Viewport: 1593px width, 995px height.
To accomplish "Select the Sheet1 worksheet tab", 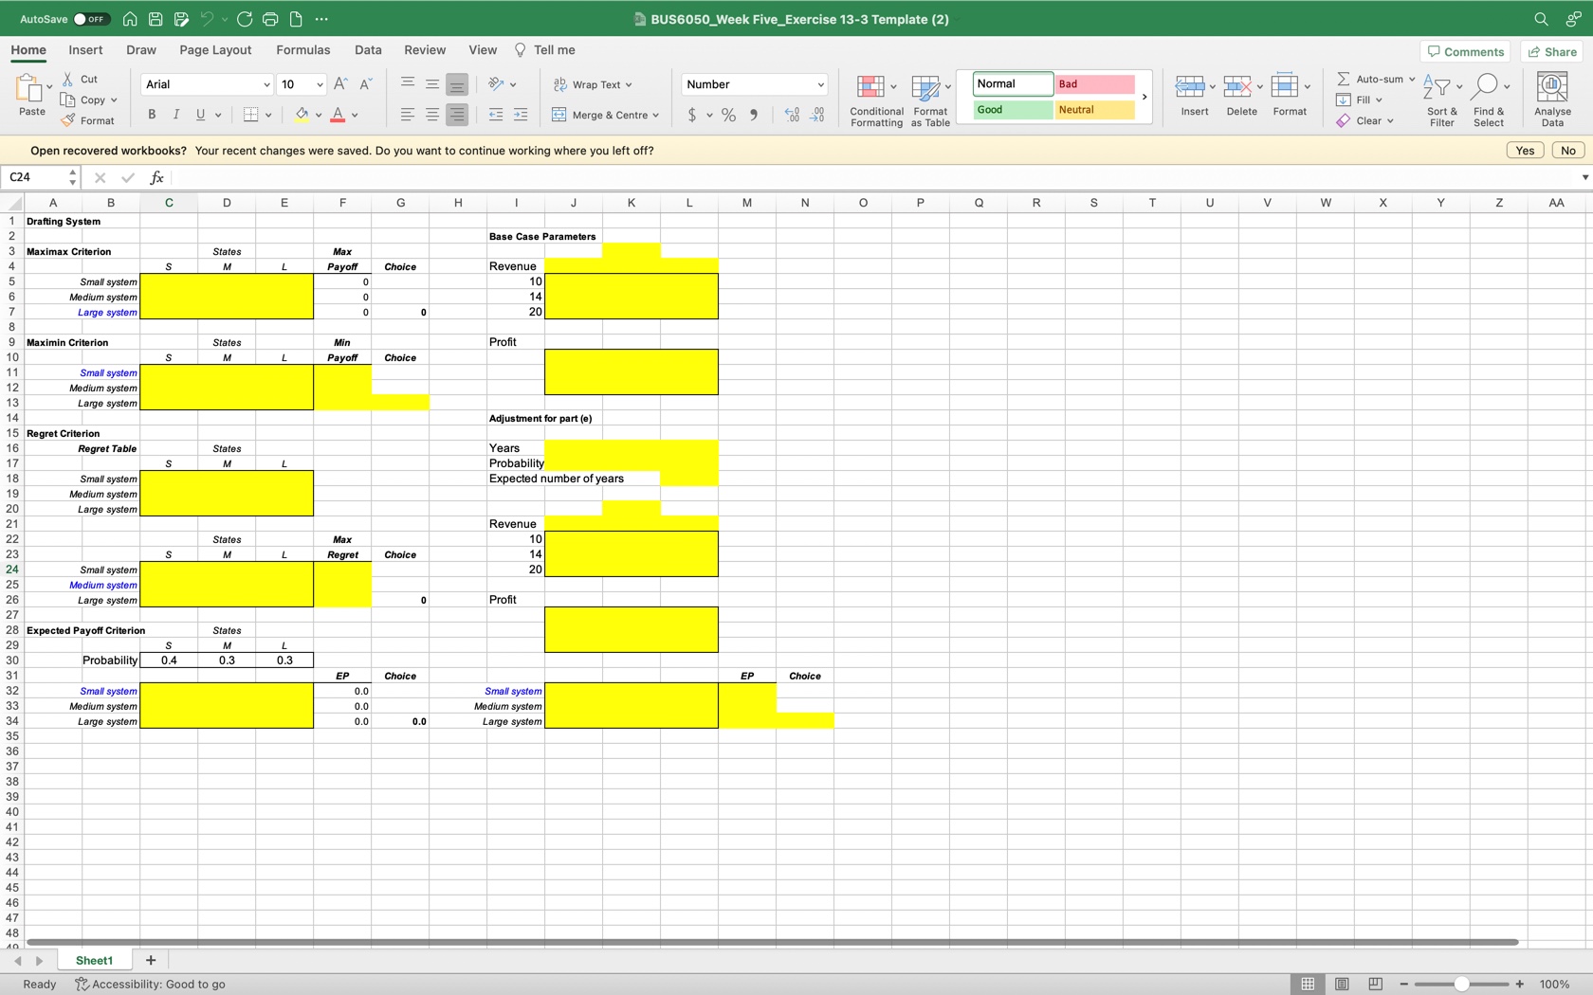I will (x=94, y=960).
